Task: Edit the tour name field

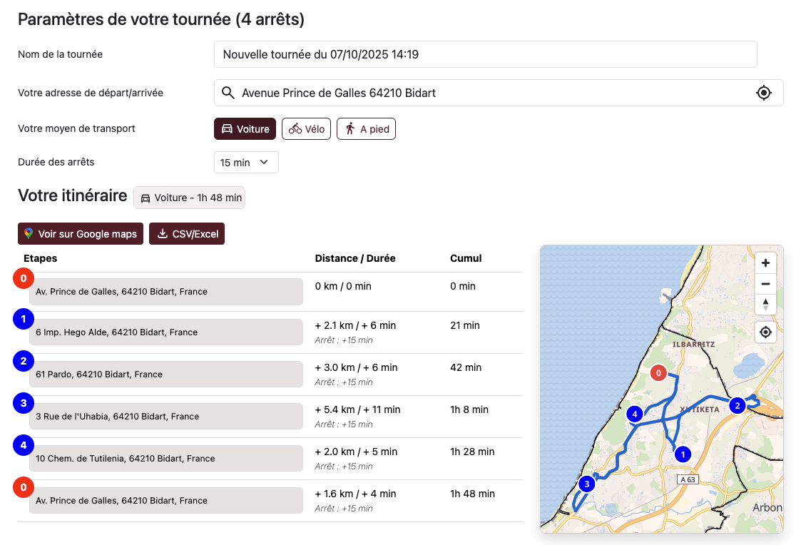Action: pyautogui.click(x=485, y=54)
